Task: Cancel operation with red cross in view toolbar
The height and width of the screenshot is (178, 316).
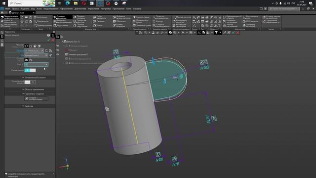Action: pos(238,33)
